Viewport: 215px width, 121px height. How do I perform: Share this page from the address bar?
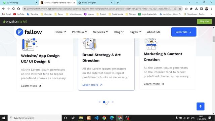point(175,9)
